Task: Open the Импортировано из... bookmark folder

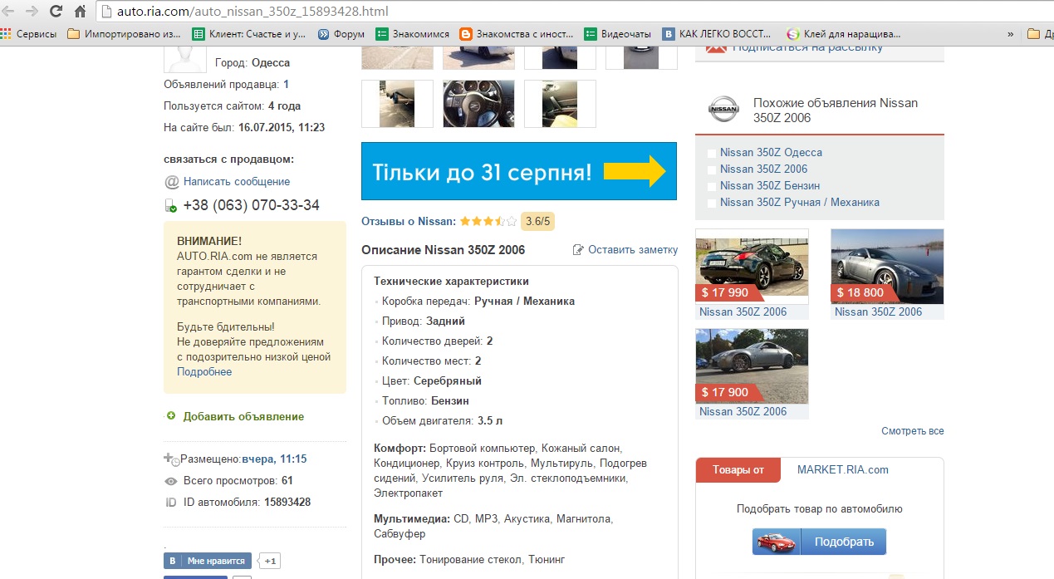Action: (125, 34)
